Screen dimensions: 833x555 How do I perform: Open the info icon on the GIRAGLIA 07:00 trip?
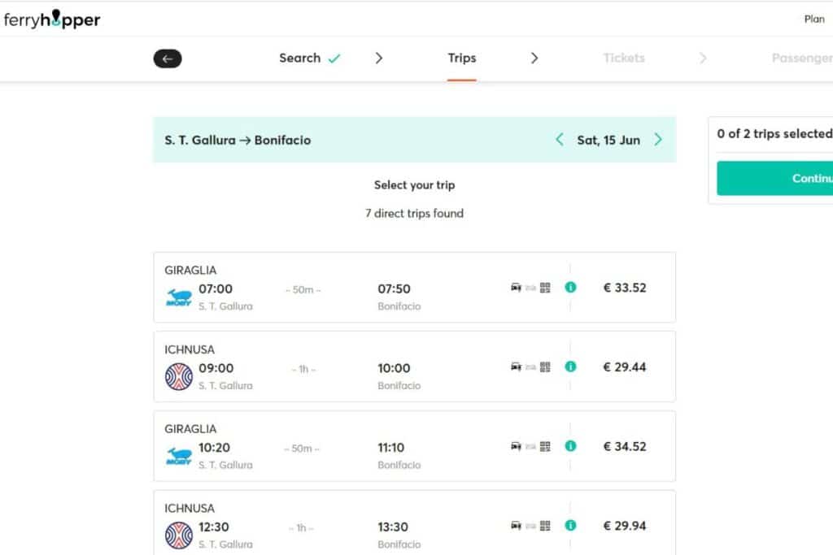(570, 287)
